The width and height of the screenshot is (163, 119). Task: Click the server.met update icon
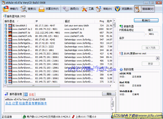[x=121, y=54]
